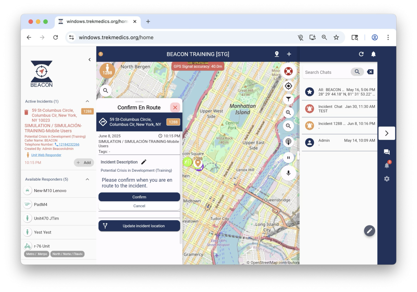
Task: Pause map updates with pause button
Action: 288,158
